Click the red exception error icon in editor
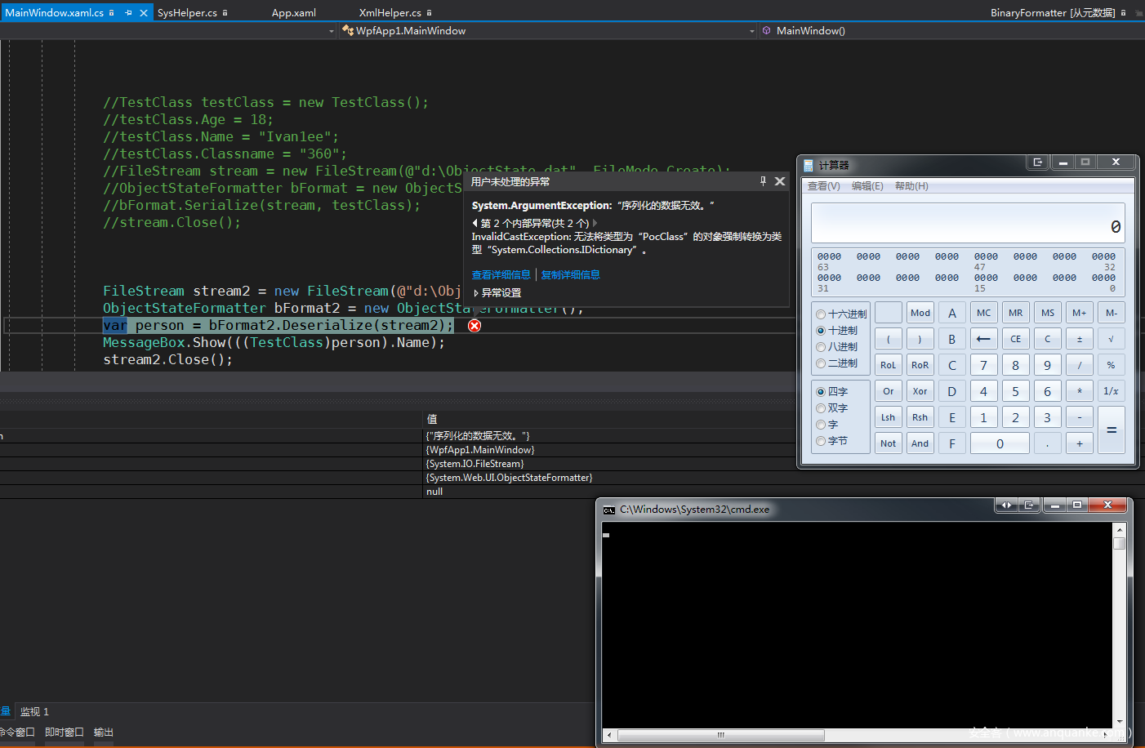1145x748 pixels. (474, 326)
